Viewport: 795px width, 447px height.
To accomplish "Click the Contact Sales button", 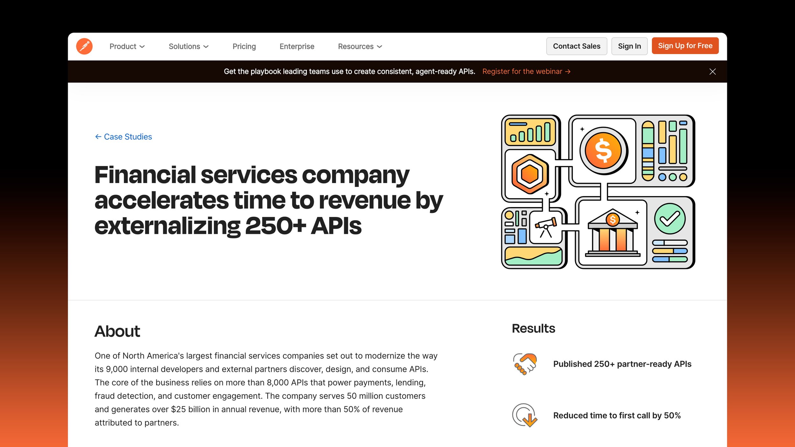I will pyautogui.click(x=576, y=46).
